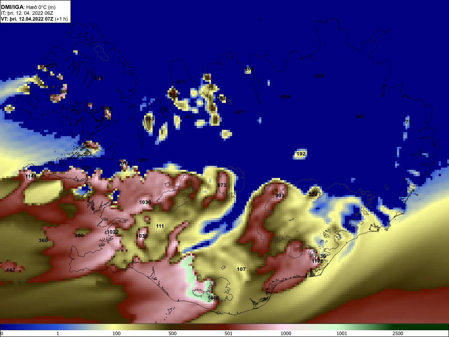Click the negative value "-539"
Viewport: 449px width, 337px height.
(x=319, y=75)
